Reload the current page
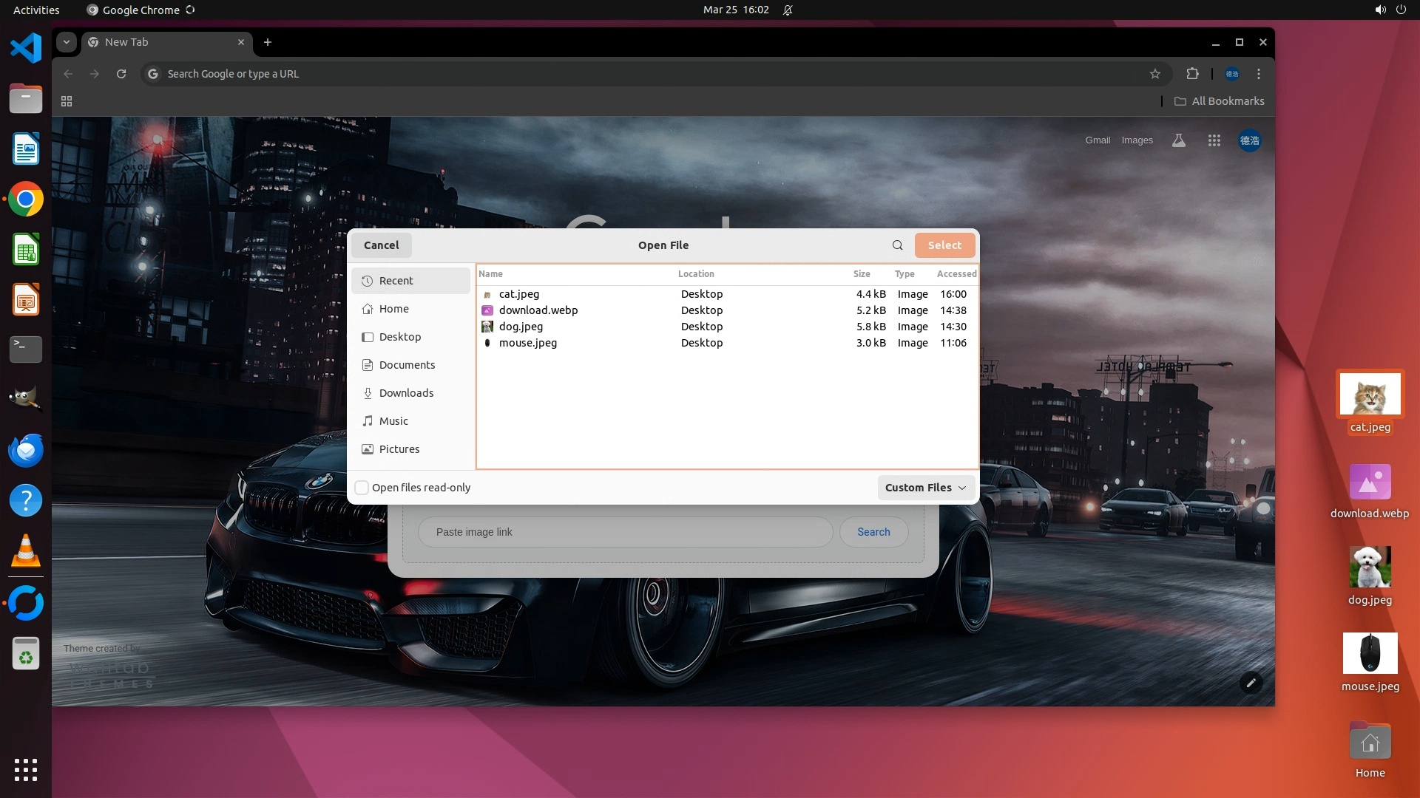 121,74
